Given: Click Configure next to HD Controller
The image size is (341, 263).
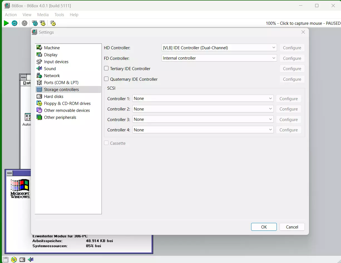Looking at the screenshot, I should 292,48.
